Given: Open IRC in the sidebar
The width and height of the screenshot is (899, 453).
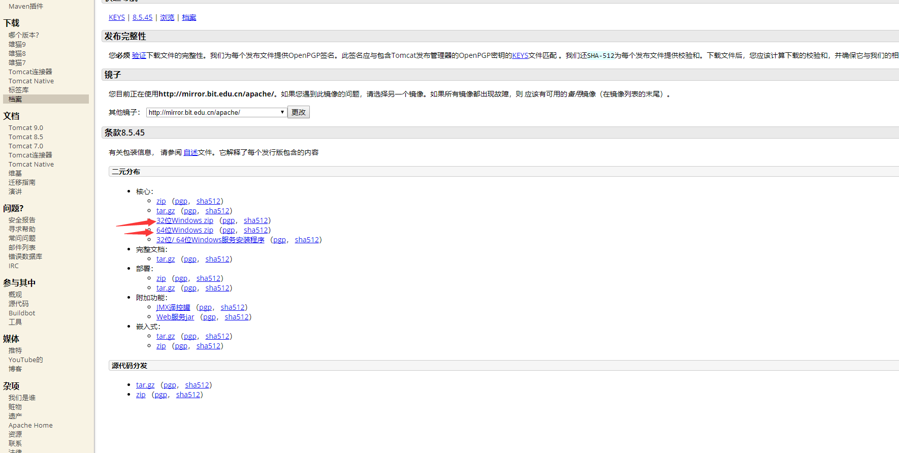Looking at the screenshot, I should 14,266.
